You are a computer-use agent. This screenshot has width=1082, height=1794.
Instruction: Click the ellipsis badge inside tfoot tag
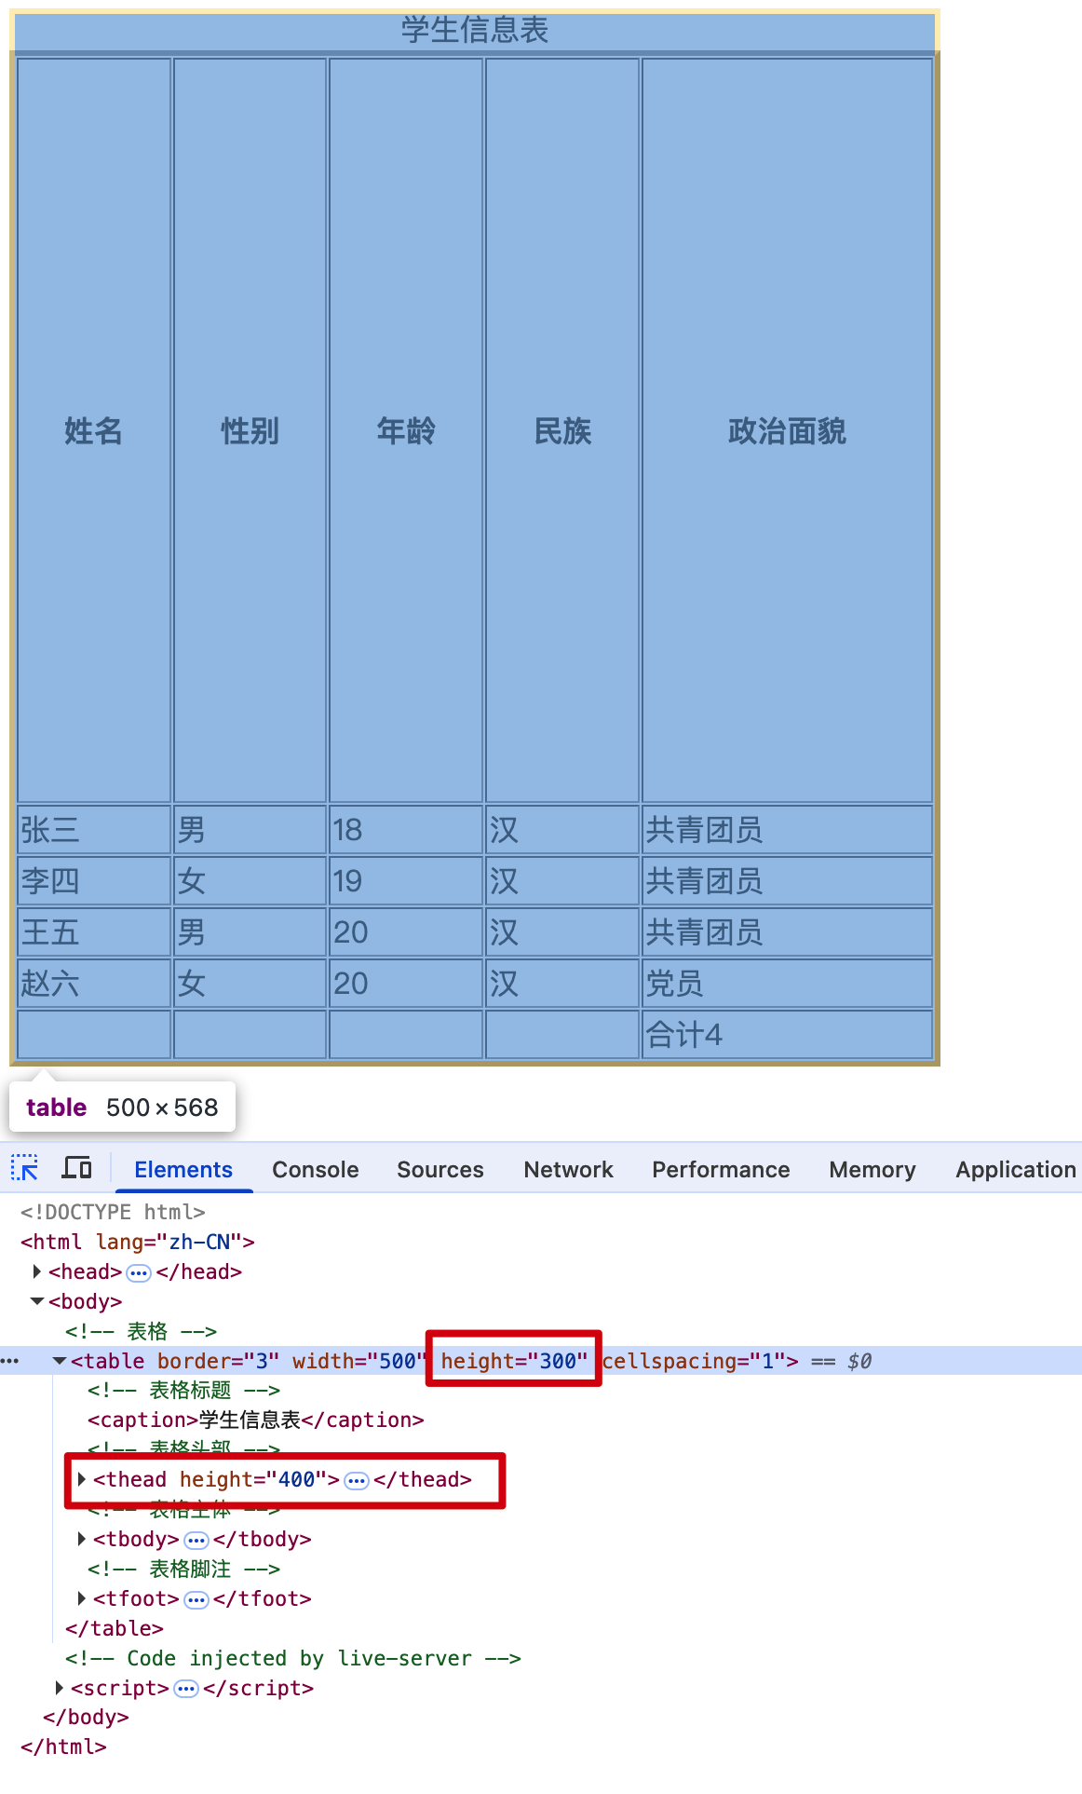point(196,1599)
